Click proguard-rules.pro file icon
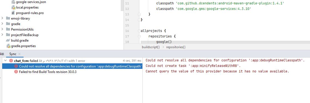 point(13,13)
